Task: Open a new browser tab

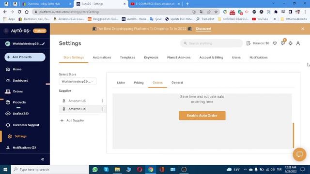Action: (x=187, y=4)
